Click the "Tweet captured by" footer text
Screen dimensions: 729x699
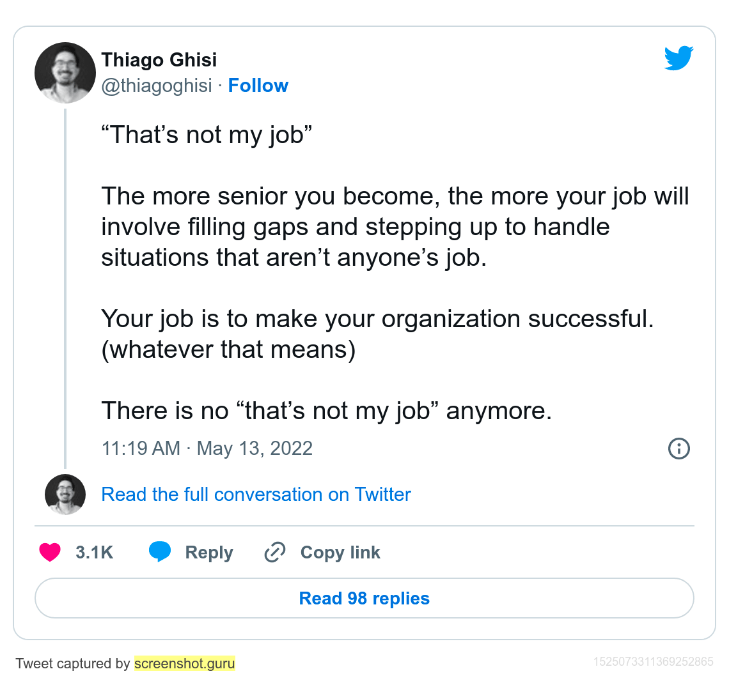[73, 664]
